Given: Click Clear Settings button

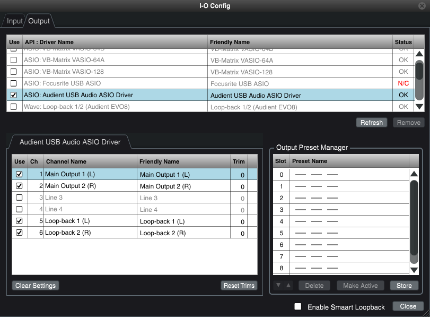Looking at the screenshot, I should [36, 286].
